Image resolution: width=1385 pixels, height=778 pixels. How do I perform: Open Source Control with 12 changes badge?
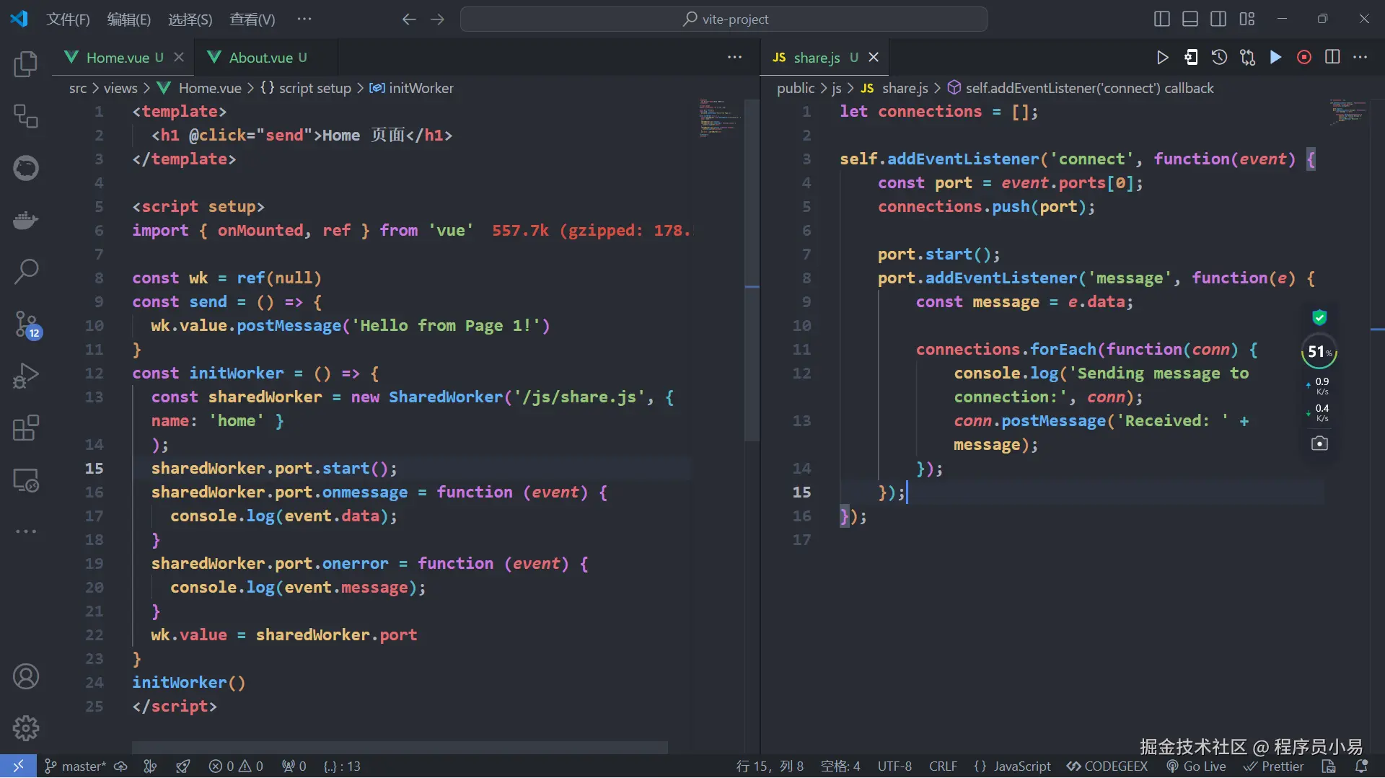[x=26, y=324]
